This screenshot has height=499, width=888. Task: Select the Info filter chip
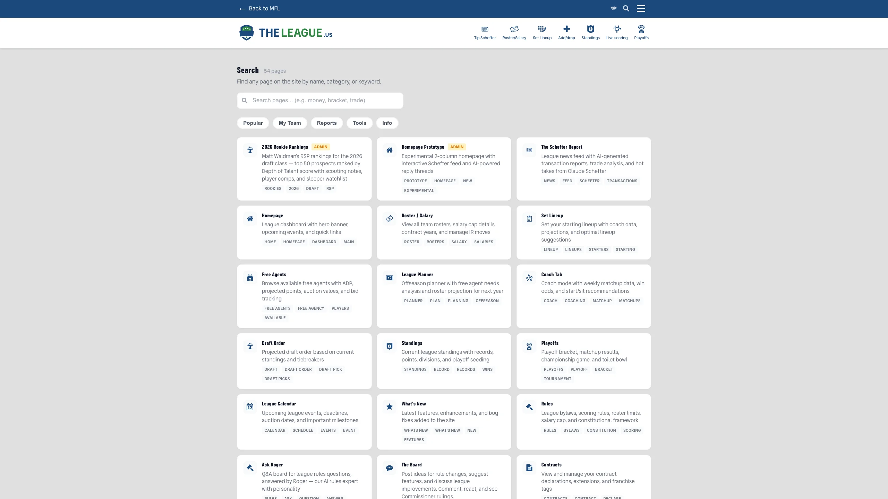[x=387, y=123]
